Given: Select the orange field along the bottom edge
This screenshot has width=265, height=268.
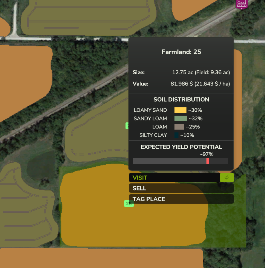Looking at the screenshot, I should 100,258.
